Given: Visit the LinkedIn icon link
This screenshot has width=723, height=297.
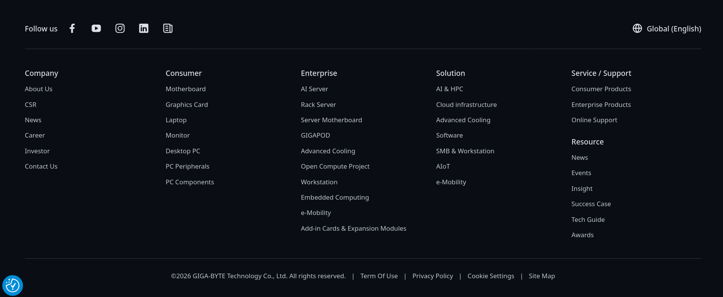Looking at the screenshot, I should [144, 28].
